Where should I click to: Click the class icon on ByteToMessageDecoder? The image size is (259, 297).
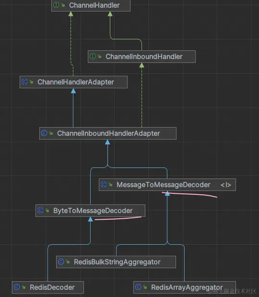point(40,210)
